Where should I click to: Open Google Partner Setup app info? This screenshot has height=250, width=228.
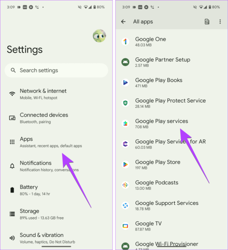point(171,62)
